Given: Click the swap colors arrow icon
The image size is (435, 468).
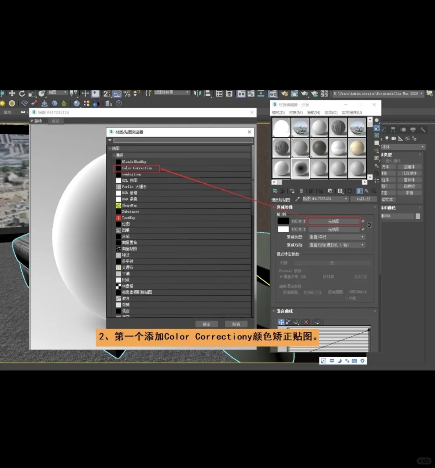Looking at the screenshot, I should (369, 225).
